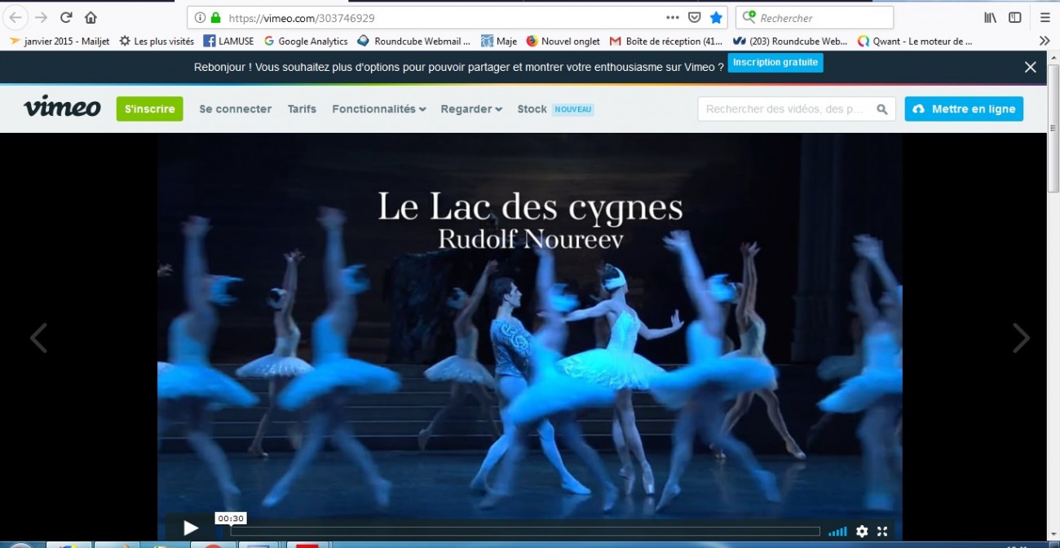This screenshot has height=548, width=1060.
Task: Click the green S'inscrire button
Action: pyautogui.click(x=150, y=108)
